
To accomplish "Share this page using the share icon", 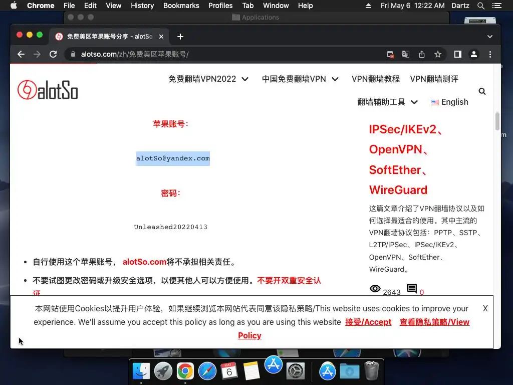I will [422, 54].
